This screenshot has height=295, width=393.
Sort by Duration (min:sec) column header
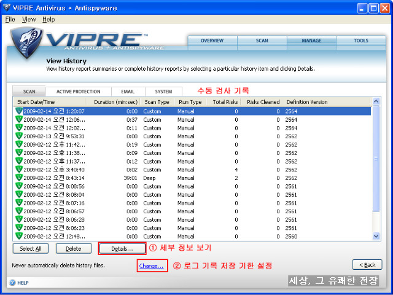pyautogui.click(x=113, y=102)
